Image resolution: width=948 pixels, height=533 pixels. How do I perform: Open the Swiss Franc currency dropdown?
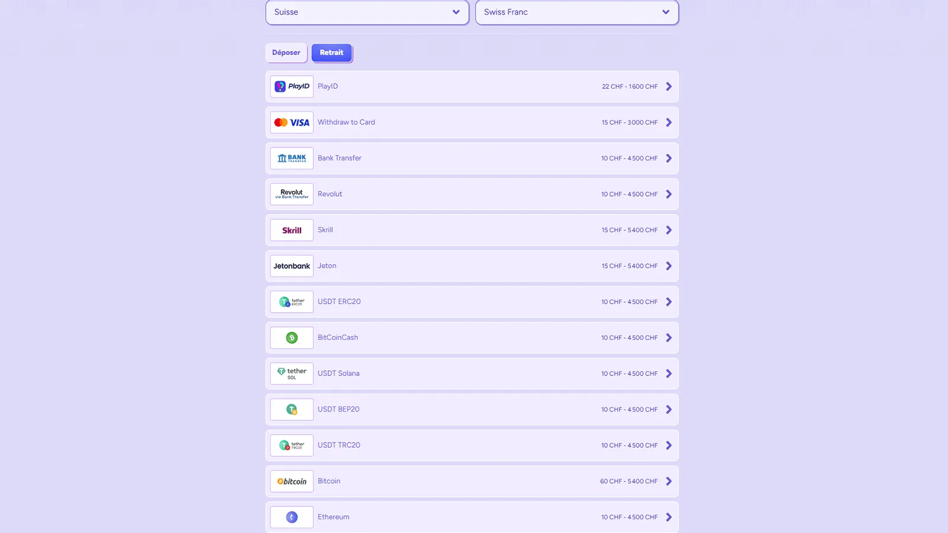point(577,12)
